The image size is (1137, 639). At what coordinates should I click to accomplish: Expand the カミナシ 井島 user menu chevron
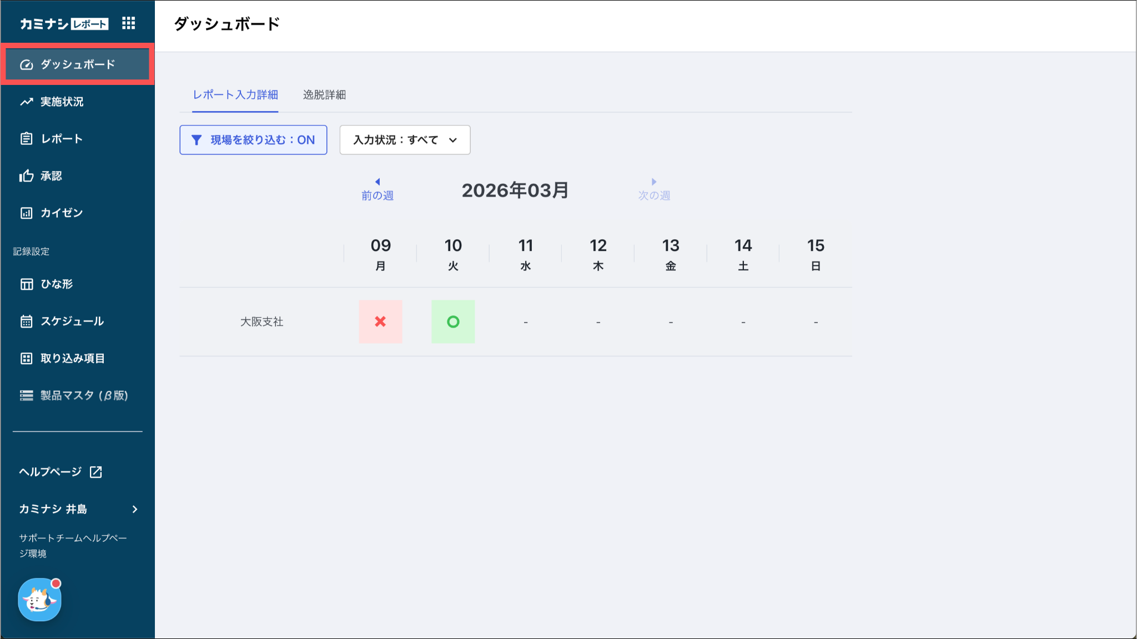click(x=135, y=509)
